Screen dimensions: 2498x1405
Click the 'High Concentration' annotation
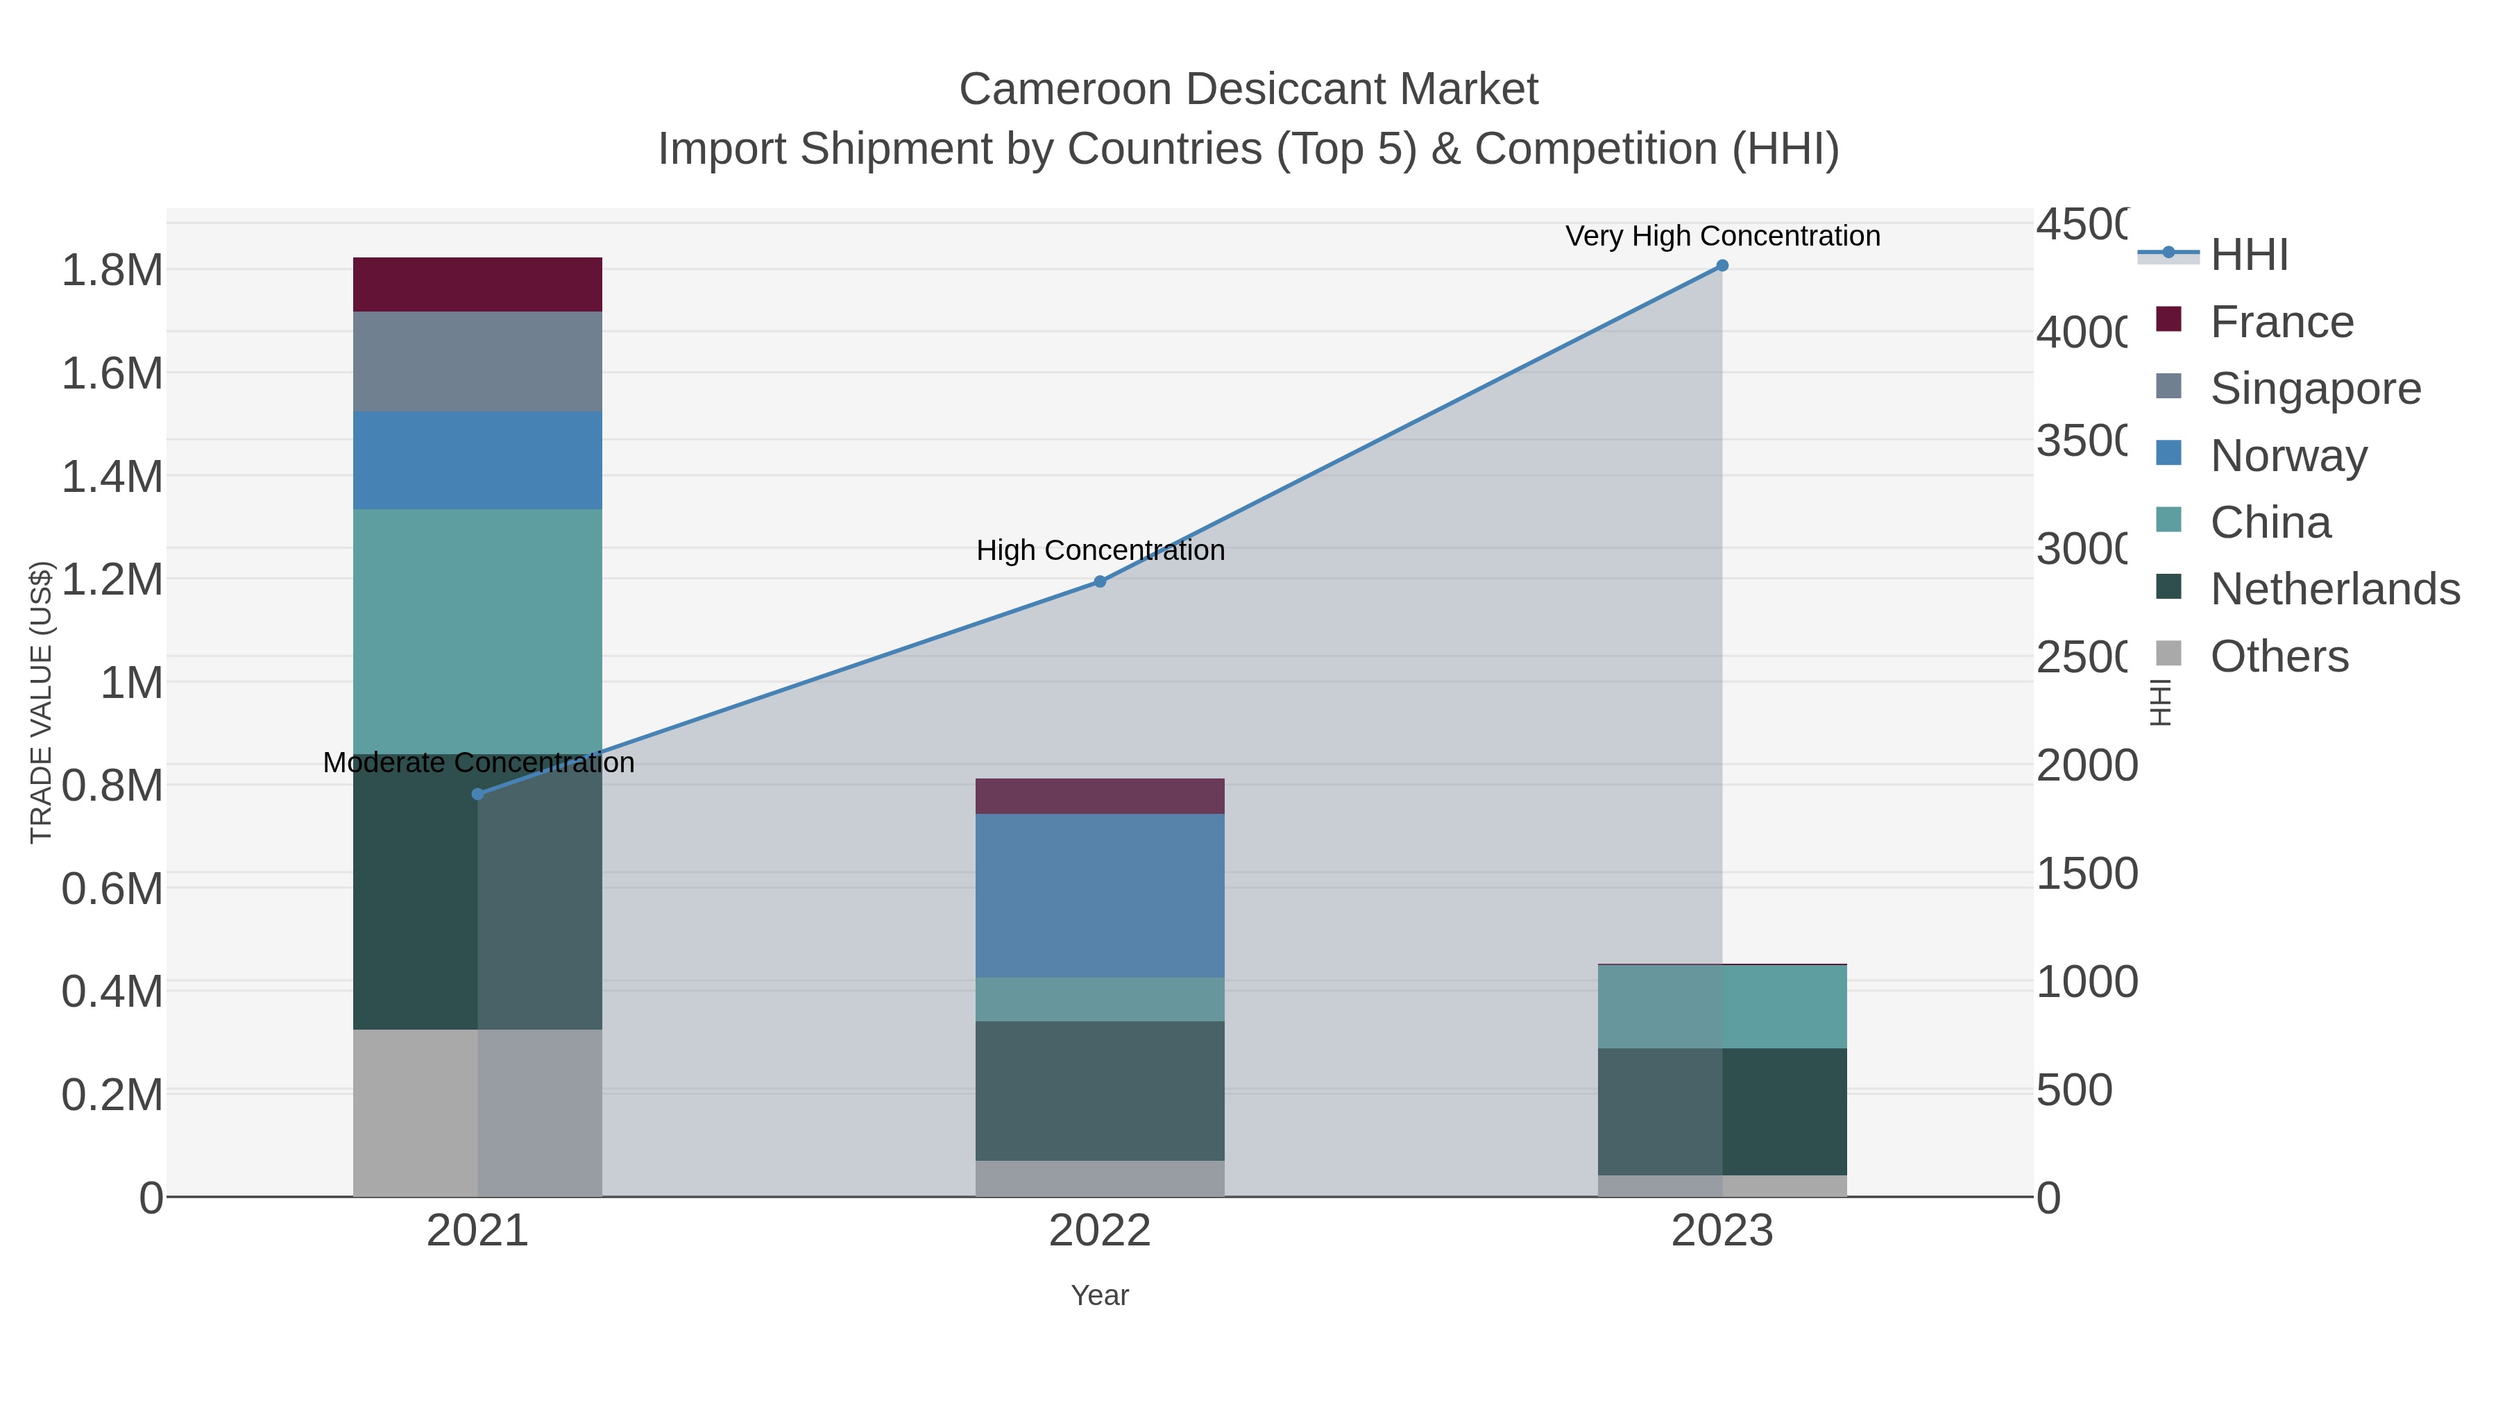pos(1101,551)
